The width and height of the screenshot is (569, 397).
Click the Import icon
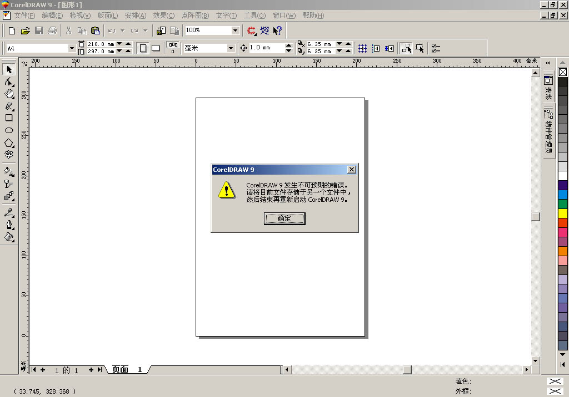click(x=161, y=31)
